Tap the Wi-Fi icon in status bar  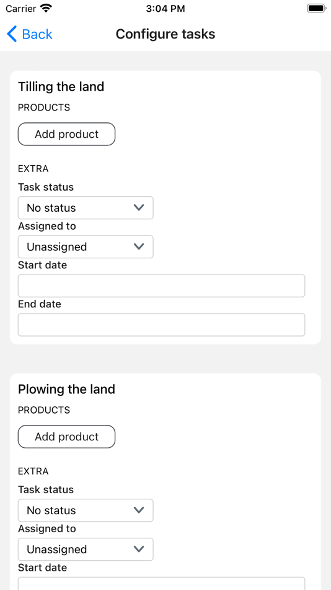46,8
